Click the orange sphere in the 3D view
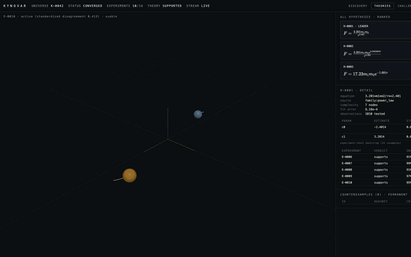Viewport: 411px width, 257px height. (129, 175)
